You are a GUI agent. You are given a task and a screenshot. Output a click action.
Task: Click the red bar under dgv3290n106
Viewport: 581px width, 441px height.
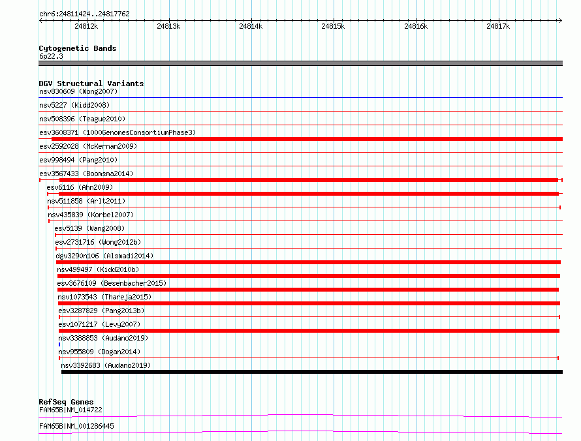(308, 262)
